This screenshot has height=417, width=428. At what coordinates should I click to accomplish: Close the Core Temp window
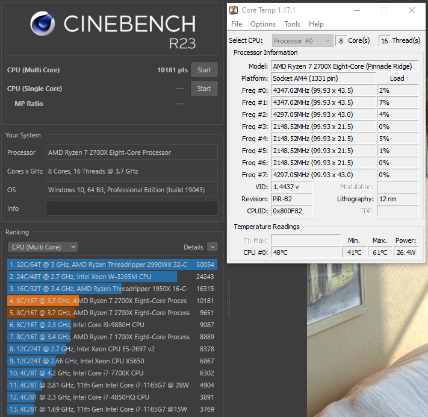412,10
